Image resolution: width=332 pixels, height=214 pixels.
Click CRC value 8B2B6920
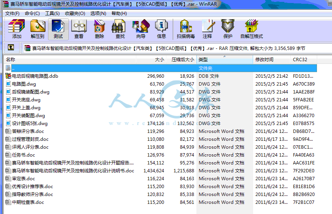pos(304,194)
